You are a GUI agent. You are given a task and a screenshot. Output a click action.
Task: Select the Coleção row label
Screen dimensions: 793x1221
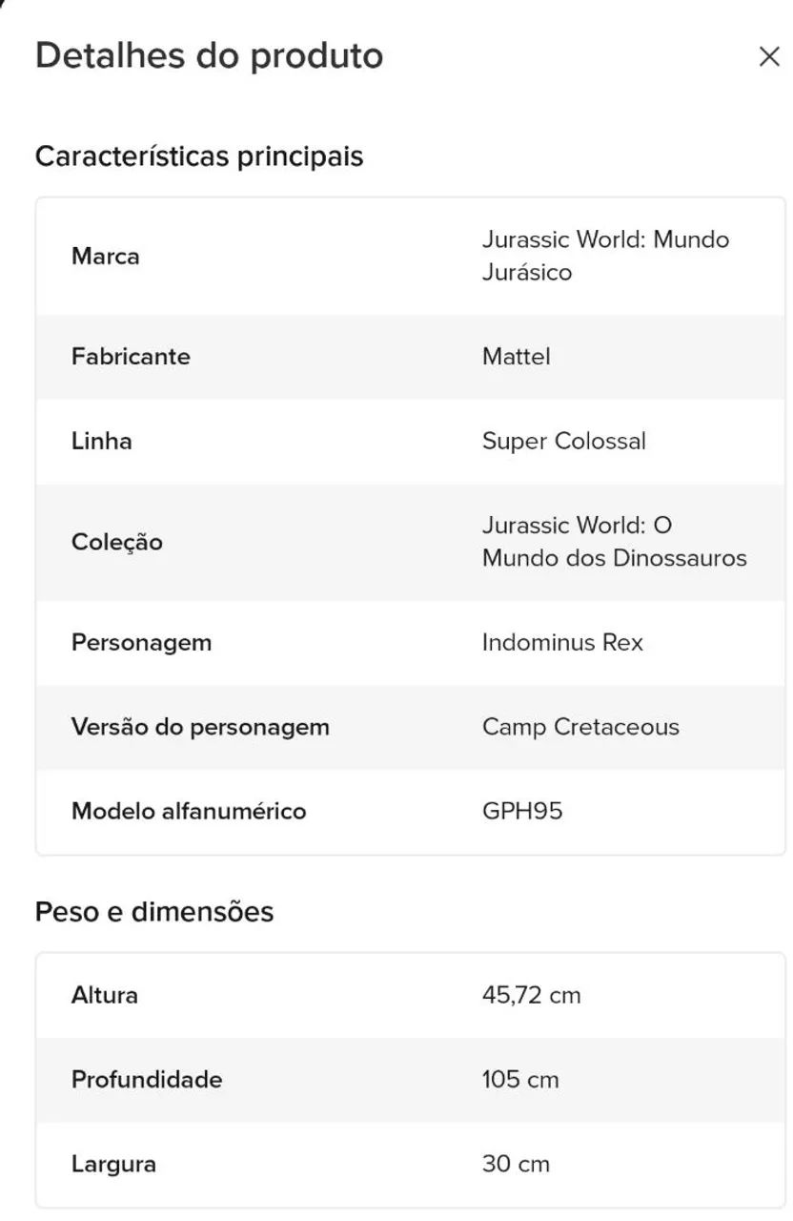[117, 542]
